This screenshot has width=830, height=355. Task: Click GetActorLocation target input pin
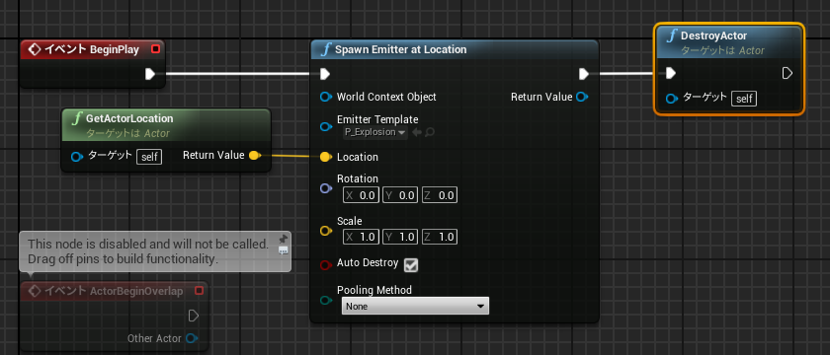click(x=77, y=157)
